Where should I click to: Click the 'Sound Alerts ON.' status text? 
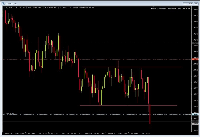coord(184,8)
